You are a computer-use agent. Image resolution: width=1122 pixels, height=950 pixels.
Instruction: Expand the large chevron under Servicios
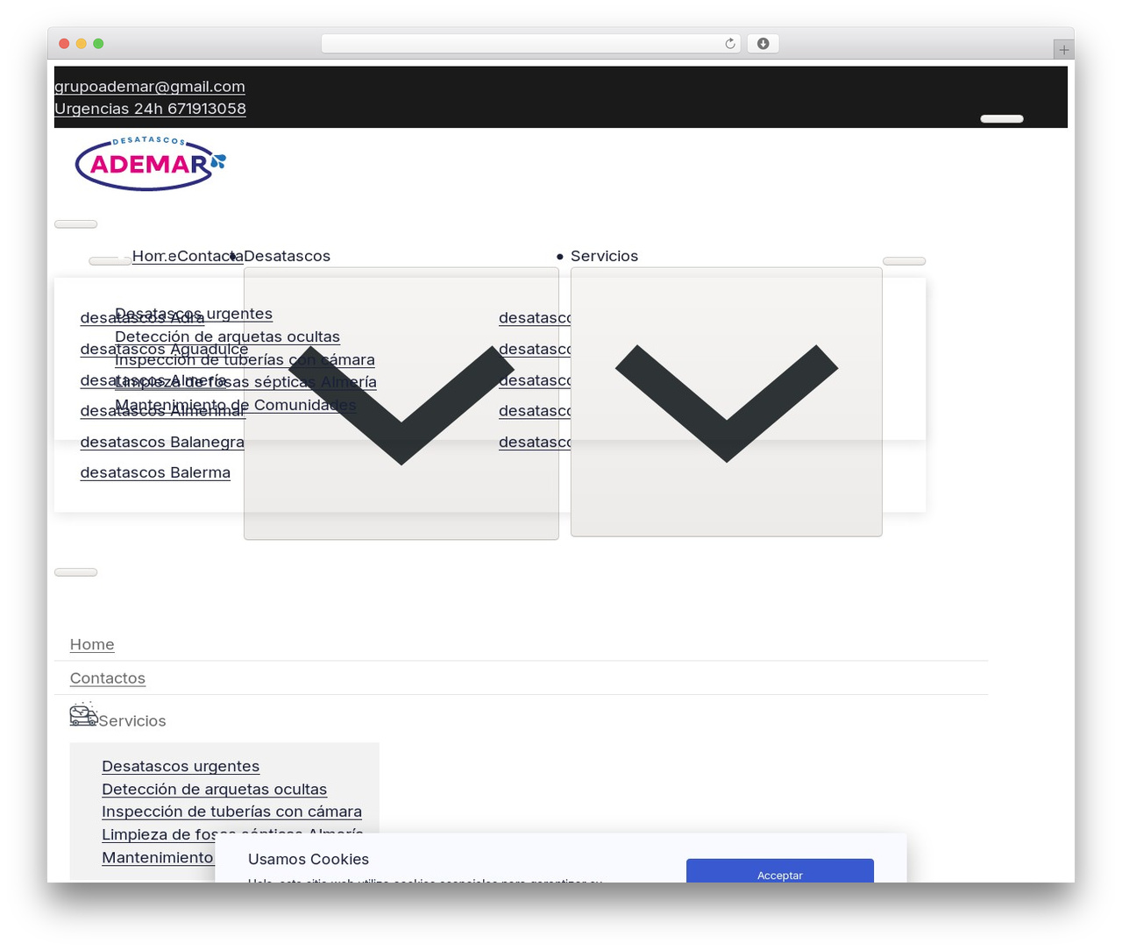(x=727, y=401)
